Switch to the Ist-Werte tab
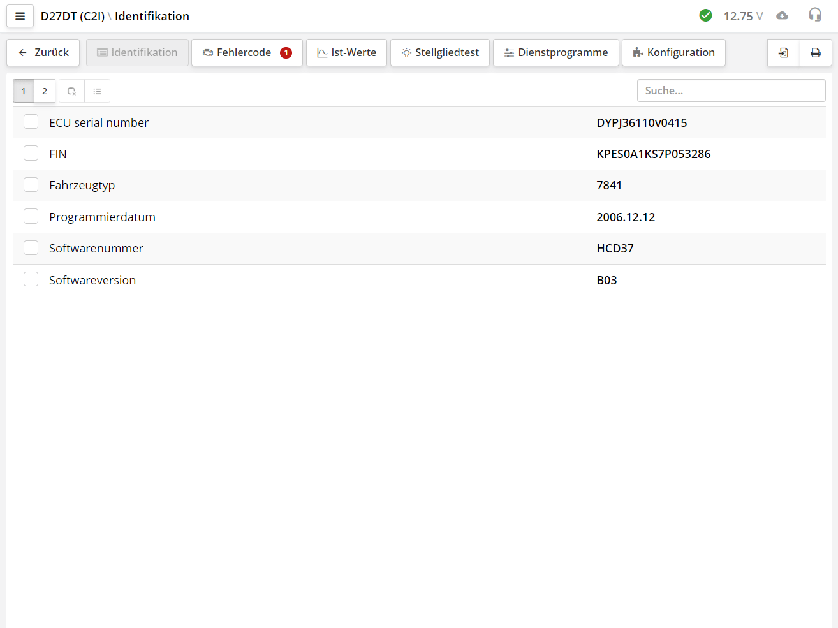The image size is (838, 628). pyautogui.click(x=346, y=52)
